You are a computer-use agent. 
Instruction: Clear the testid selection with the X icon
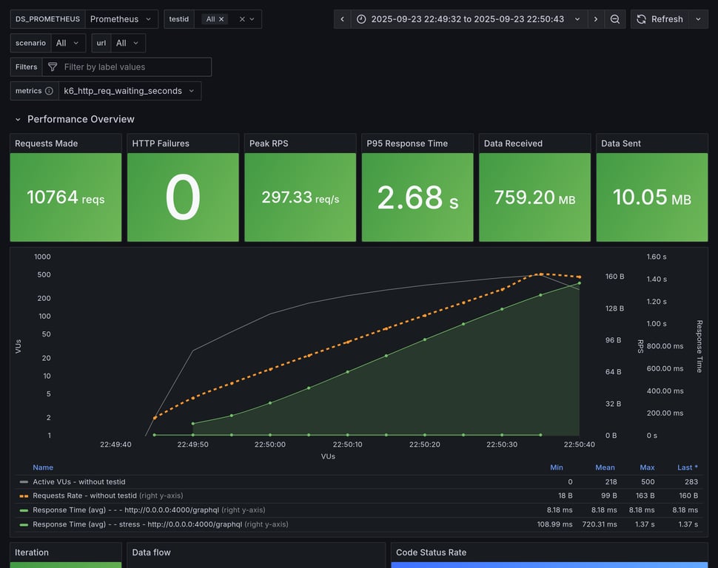pyautogui.click(x=241, y=19)
